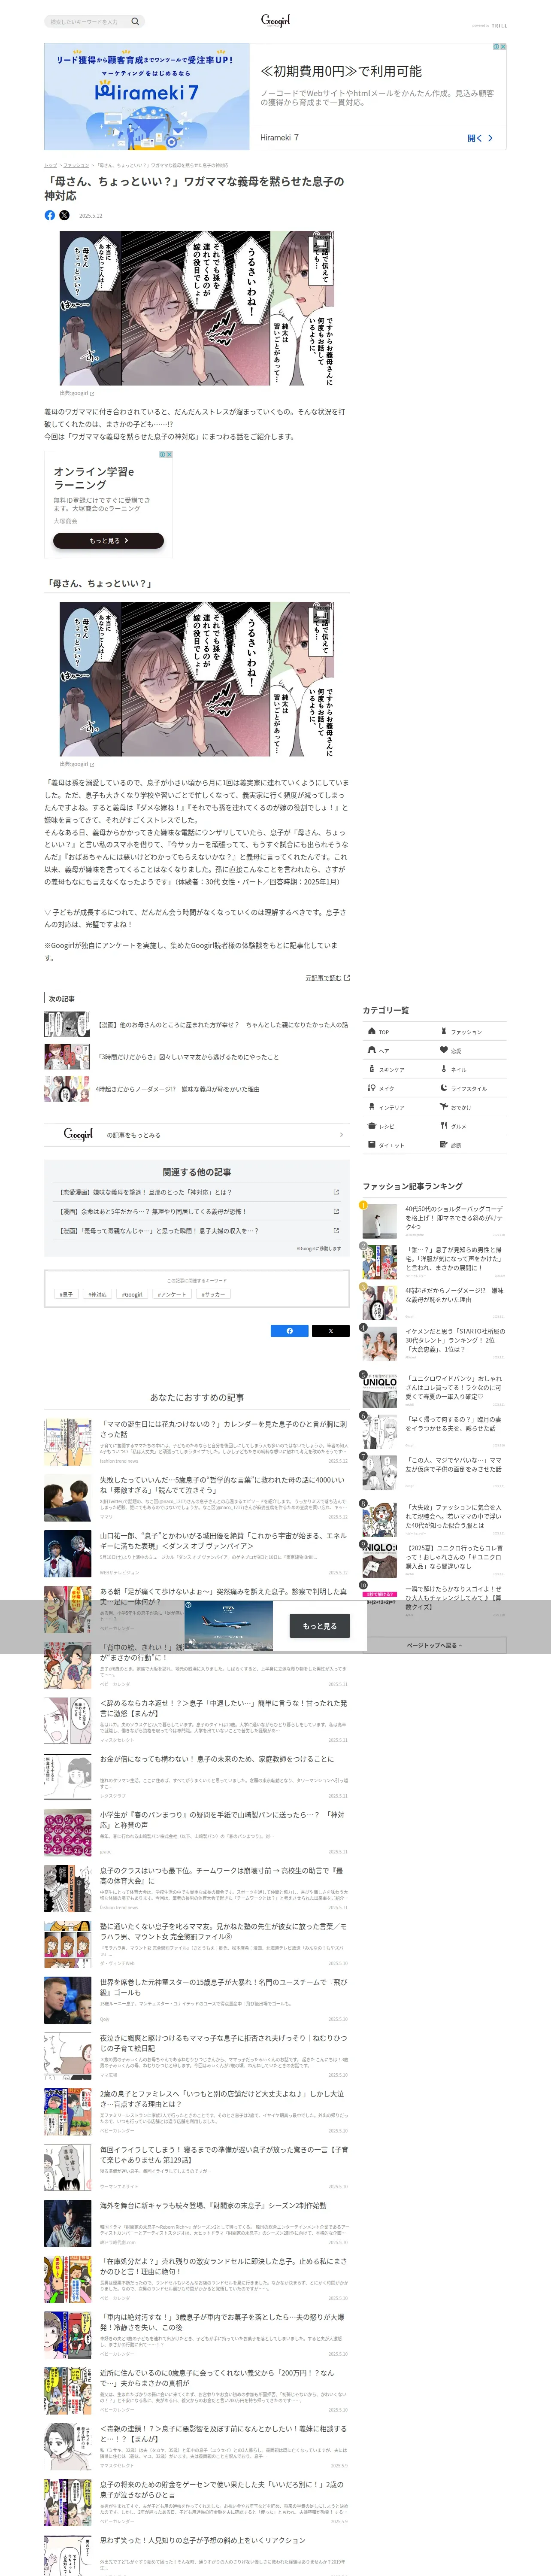Share article via X icon under title
The image size is (551, 2576).
tap(64, 215)
